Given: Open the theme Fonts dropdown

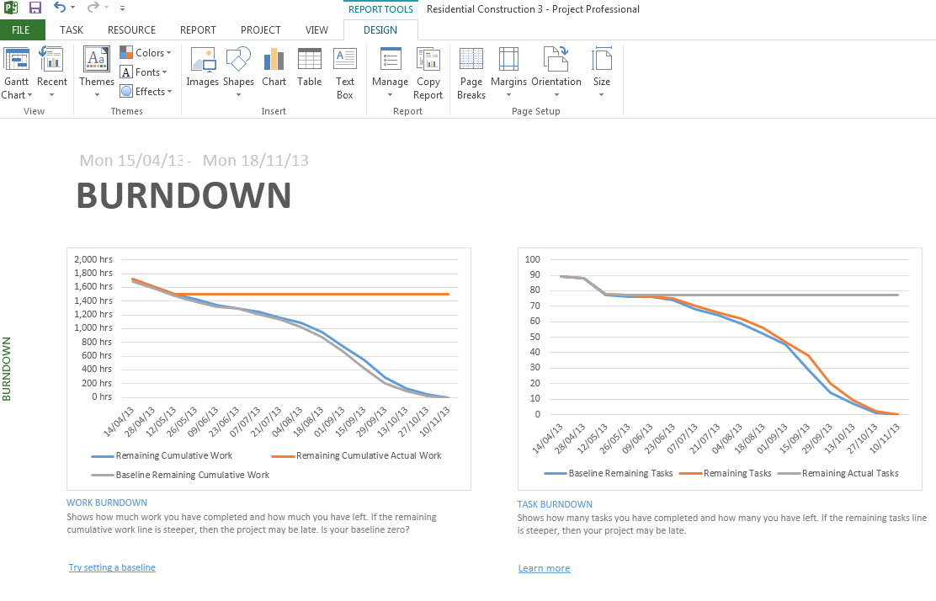Looking at the screenshot, I should [143, 72].
